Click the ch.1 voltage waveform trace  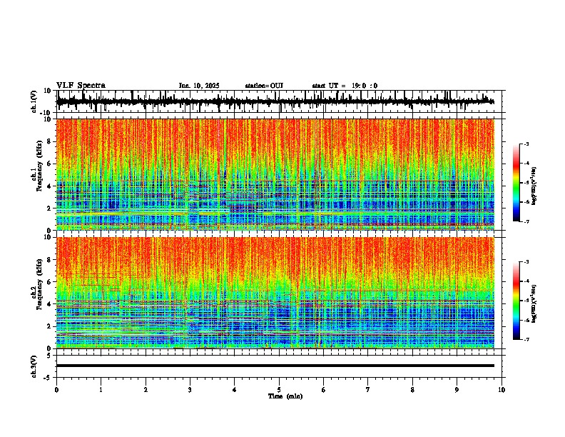coord(275,101)
